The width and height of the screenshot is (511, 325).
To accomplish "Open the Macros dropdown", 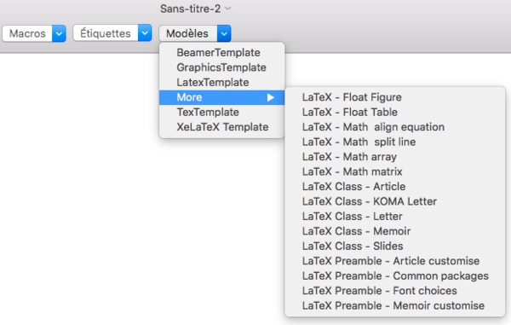I will (34, 33).
